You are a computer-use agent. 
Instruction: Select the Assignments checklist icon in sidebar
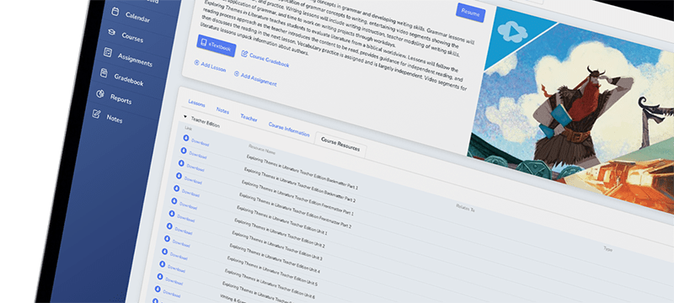click(108, 52)
